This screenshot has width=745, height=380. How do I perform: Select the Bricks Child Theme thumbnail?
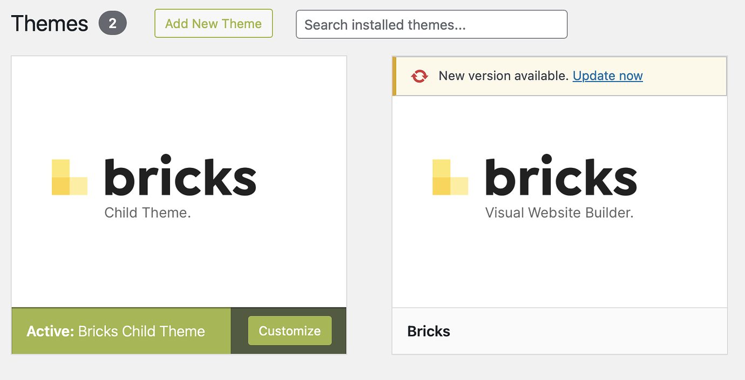(x=179, y=180)
